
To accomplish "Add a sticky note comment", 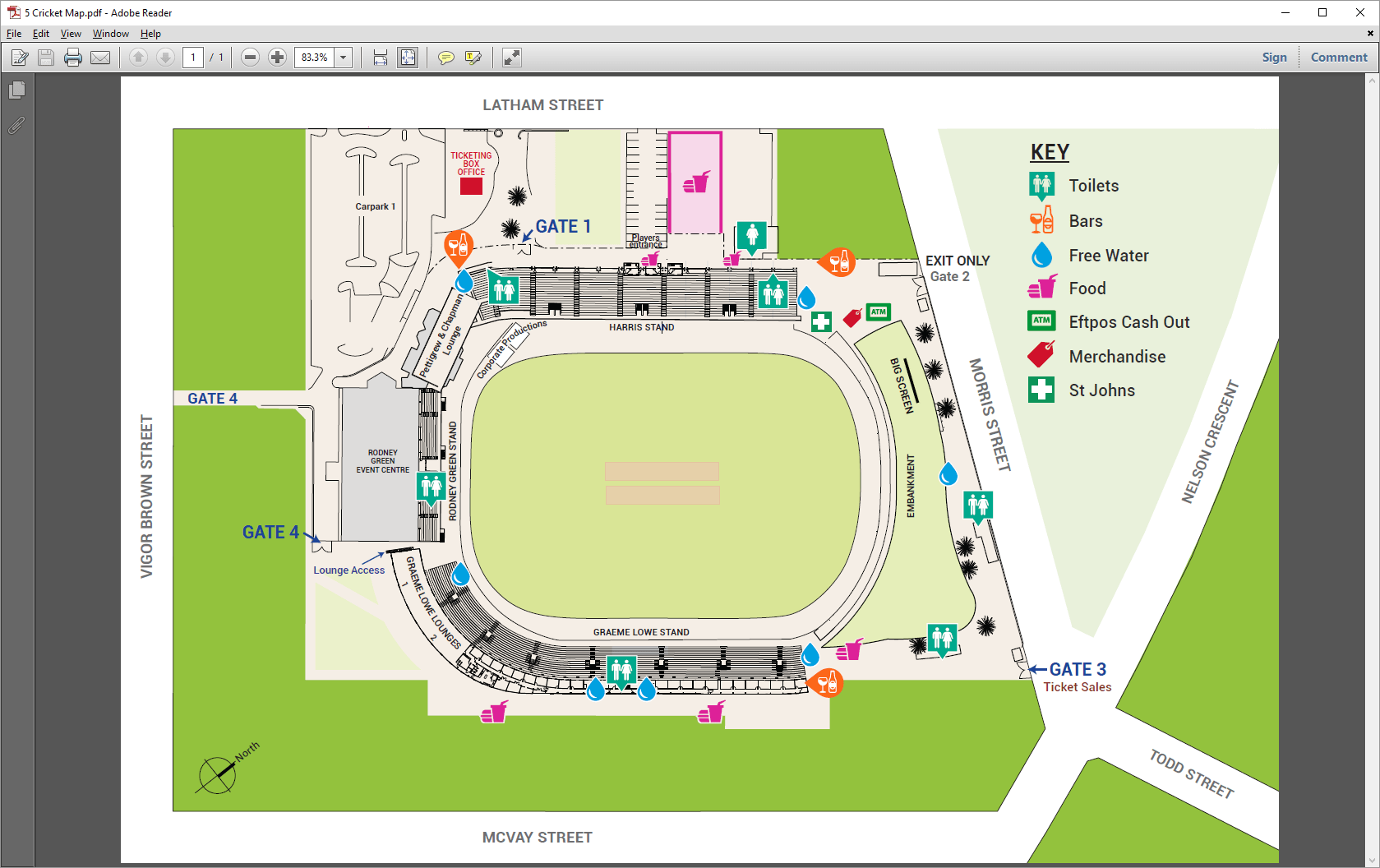I will coord(445,58).
